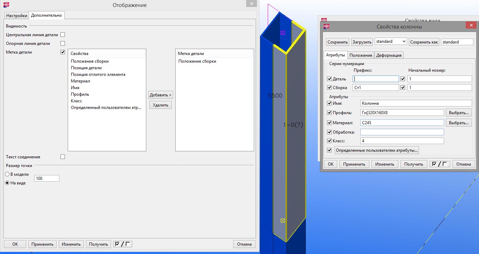
Task: Click the Tekla icon in Свойства колонны title bar
Action: [326, 26]
